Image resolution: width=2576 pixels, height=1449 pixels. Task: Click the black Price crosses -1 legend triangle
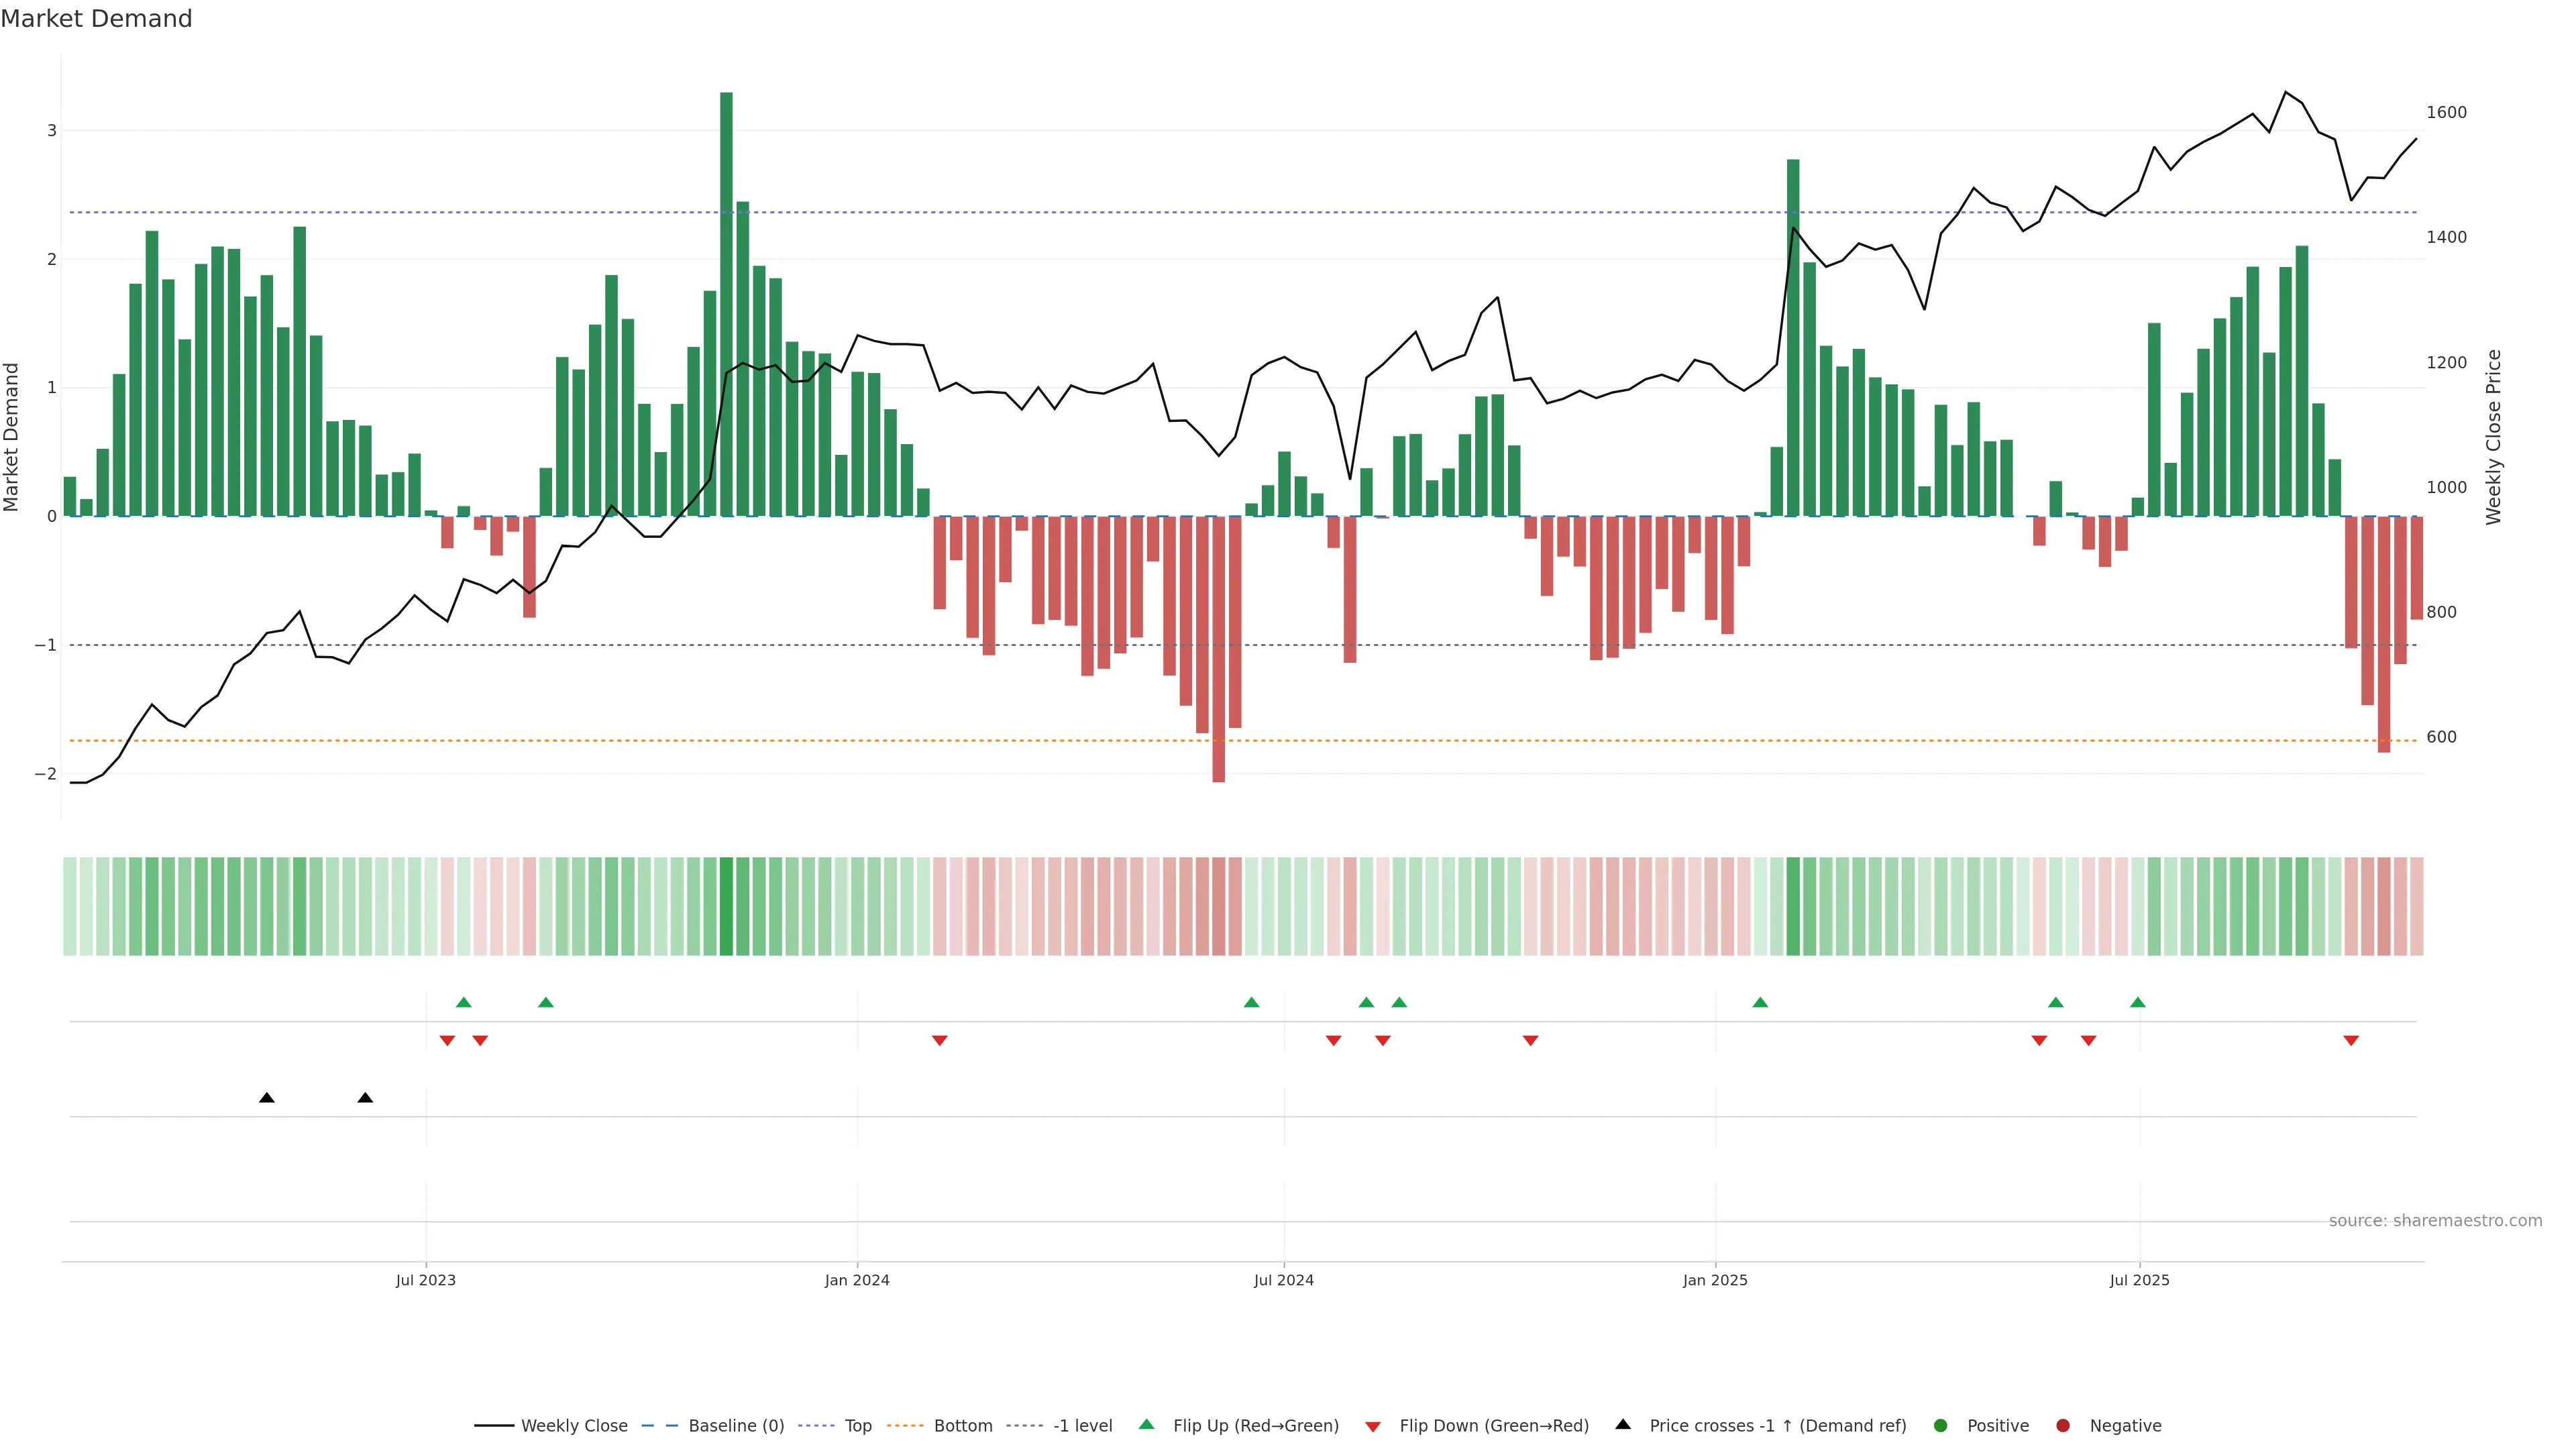1623,1425
